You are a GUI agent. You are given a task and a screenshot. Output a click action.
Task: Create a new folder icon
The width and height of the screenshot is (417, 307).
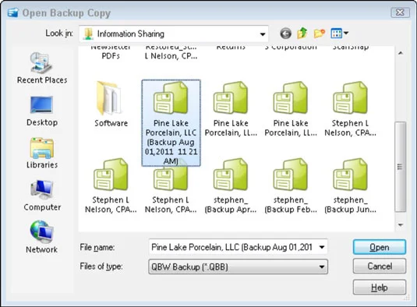tap(319, 34)
